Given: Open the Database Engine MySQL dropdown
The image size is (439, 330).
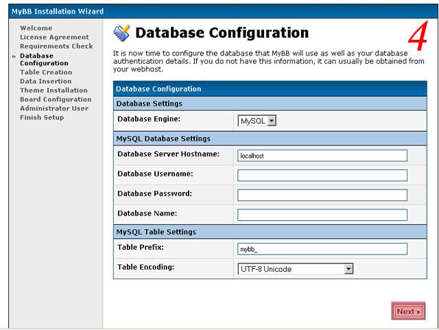Looking at the screenshot, I should click(257, 121).
